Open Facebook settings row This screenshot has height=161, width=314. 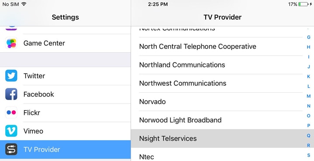tap(65, 94)
